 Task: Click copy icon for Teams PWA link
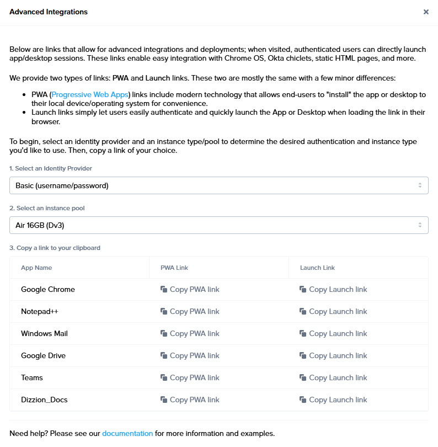164,377
